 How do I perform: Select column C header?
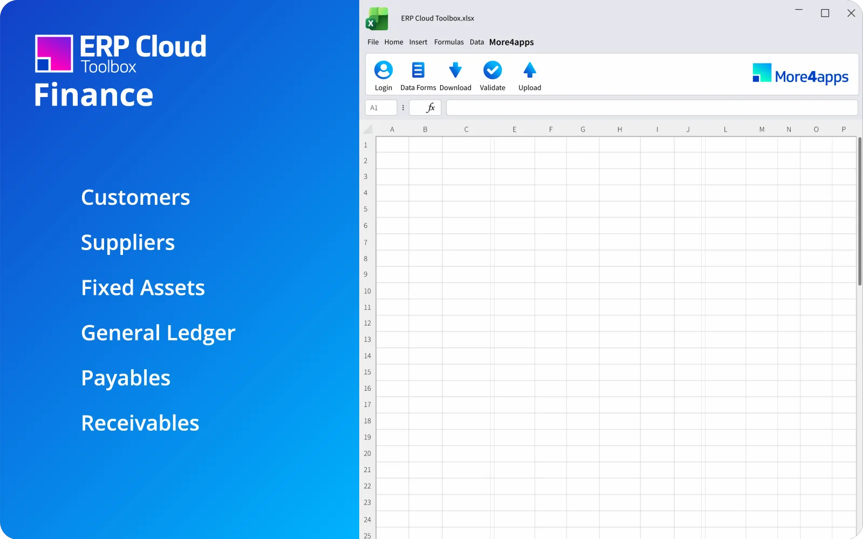click(466, 129)
